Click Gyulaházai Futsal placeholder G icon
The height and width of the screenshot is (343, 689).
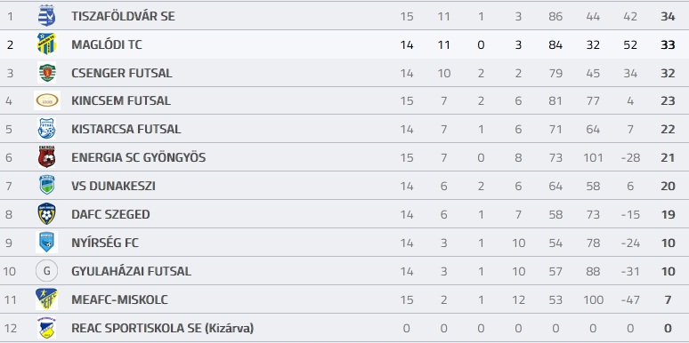(x=46, y=271)
